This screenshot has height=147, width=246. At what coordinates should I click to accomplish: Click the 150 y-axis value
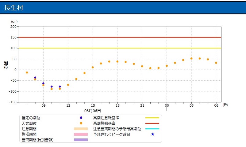tap(13, 37)
